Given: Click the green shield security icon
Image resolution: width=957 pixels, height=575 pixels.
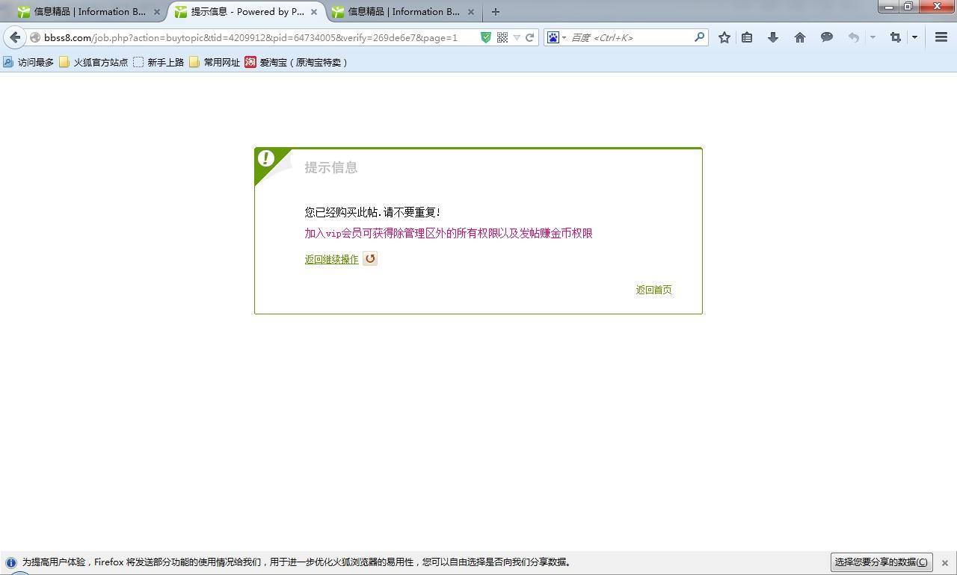Looking at the screenshot, I should 485,37.
